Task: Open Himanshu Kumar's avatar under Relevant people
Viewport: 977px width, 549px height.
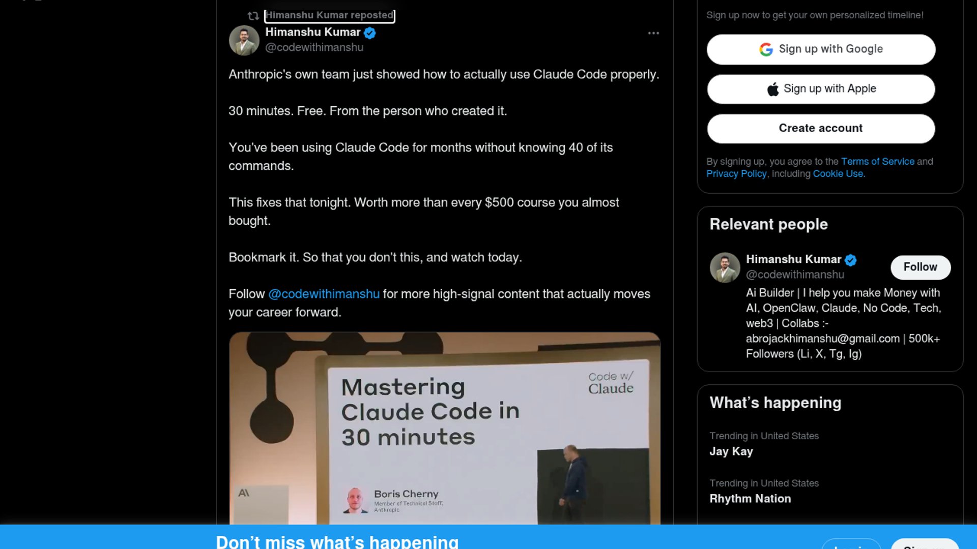Action: pyautogui.click(x=725, y=267)
